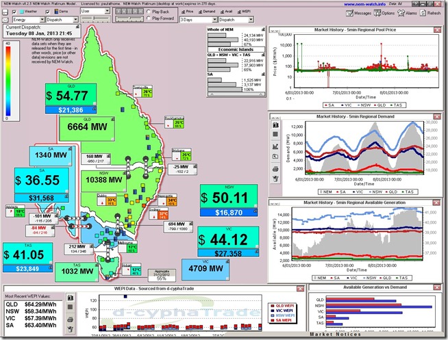Click the chart-type icon in Regional Demand toolbar
Screen dimensions: 448x340
[x=275, y=125]
